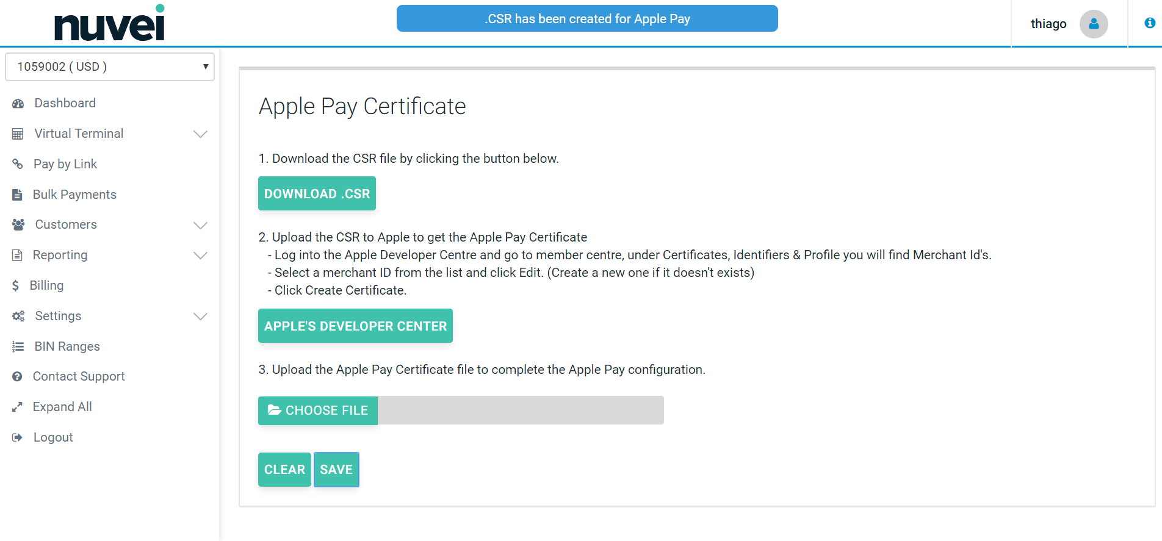
Task: Open the Reporting menu item
Action: coord(60,255)
